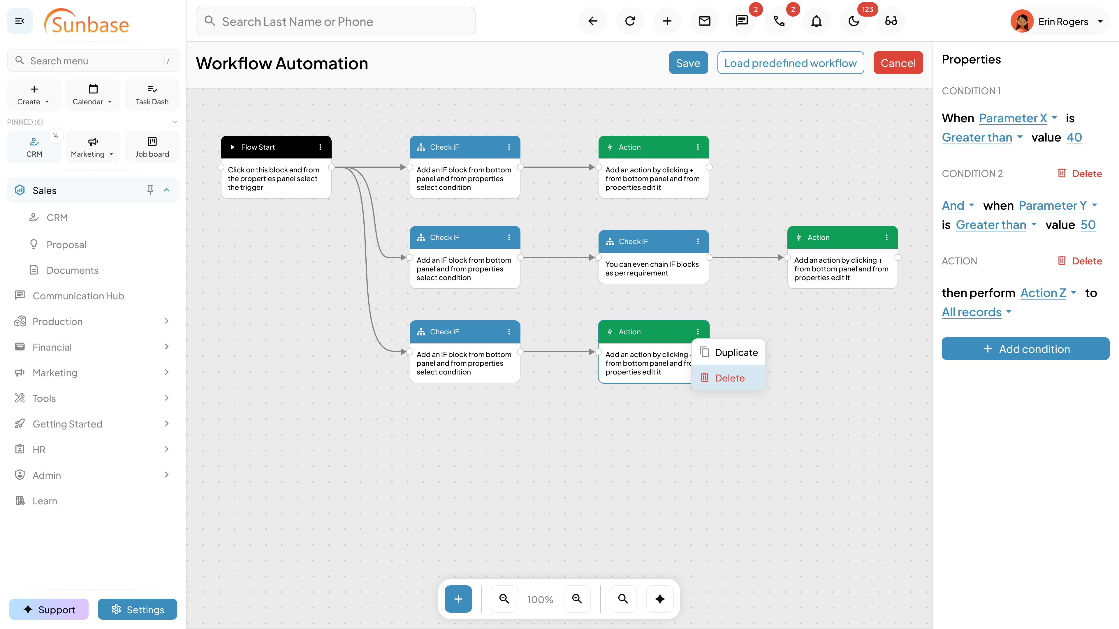Click the magic sparkle auto-layout icon

coord(660,599)
